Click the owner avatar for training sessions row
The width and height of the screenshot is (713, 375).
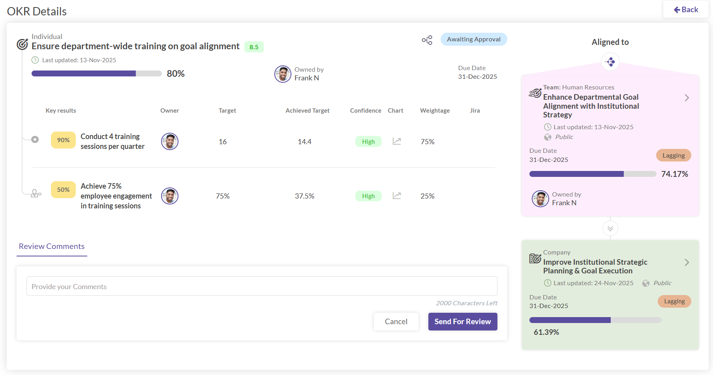coord(170,141)
